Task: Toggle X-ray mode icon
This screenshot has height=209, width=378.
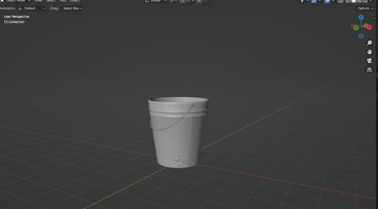Action: click(x=341, y=1)
